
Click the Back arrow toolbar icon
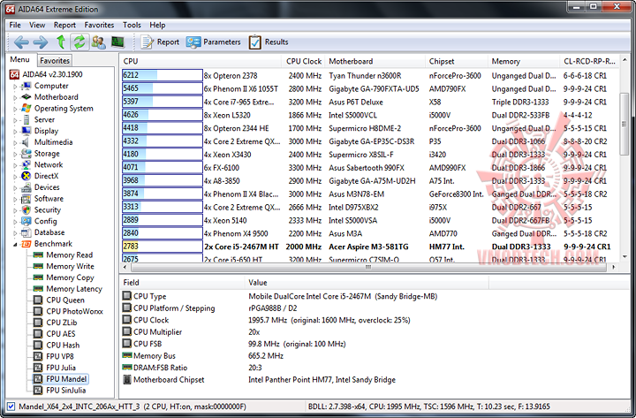point(21,42)
